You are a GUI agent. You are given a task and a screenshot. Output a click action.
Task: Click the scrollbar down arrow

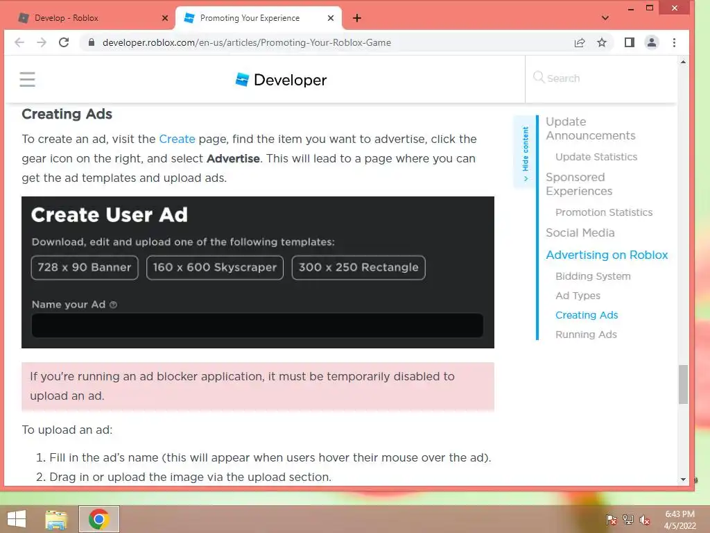tap(683, 480)
